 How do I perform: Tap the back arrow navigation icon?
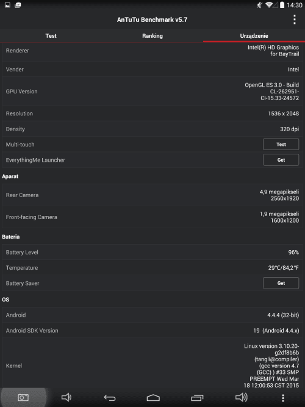coord(110,397)
